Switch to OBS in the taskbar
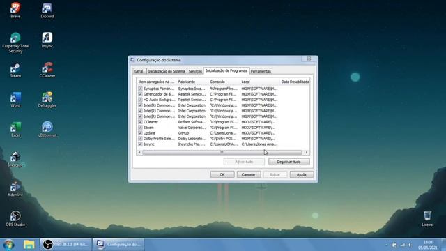446x251 pixels. (66, 245)
